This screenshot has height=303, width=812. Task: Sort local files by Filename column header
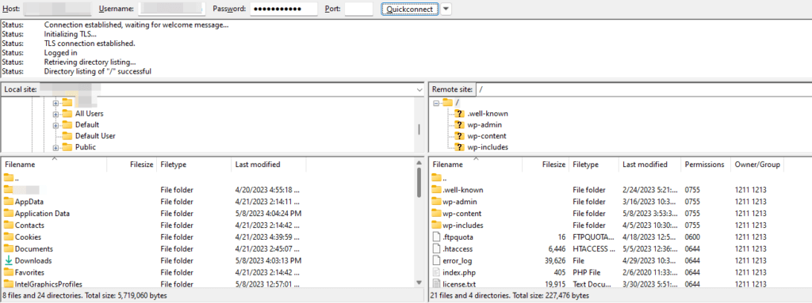click(54, 165)
